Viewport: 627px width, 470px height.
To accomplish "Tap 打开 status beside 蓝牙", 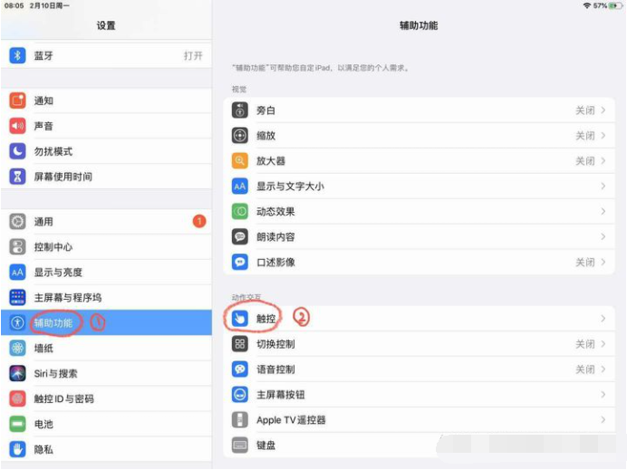I will point(193,55).
